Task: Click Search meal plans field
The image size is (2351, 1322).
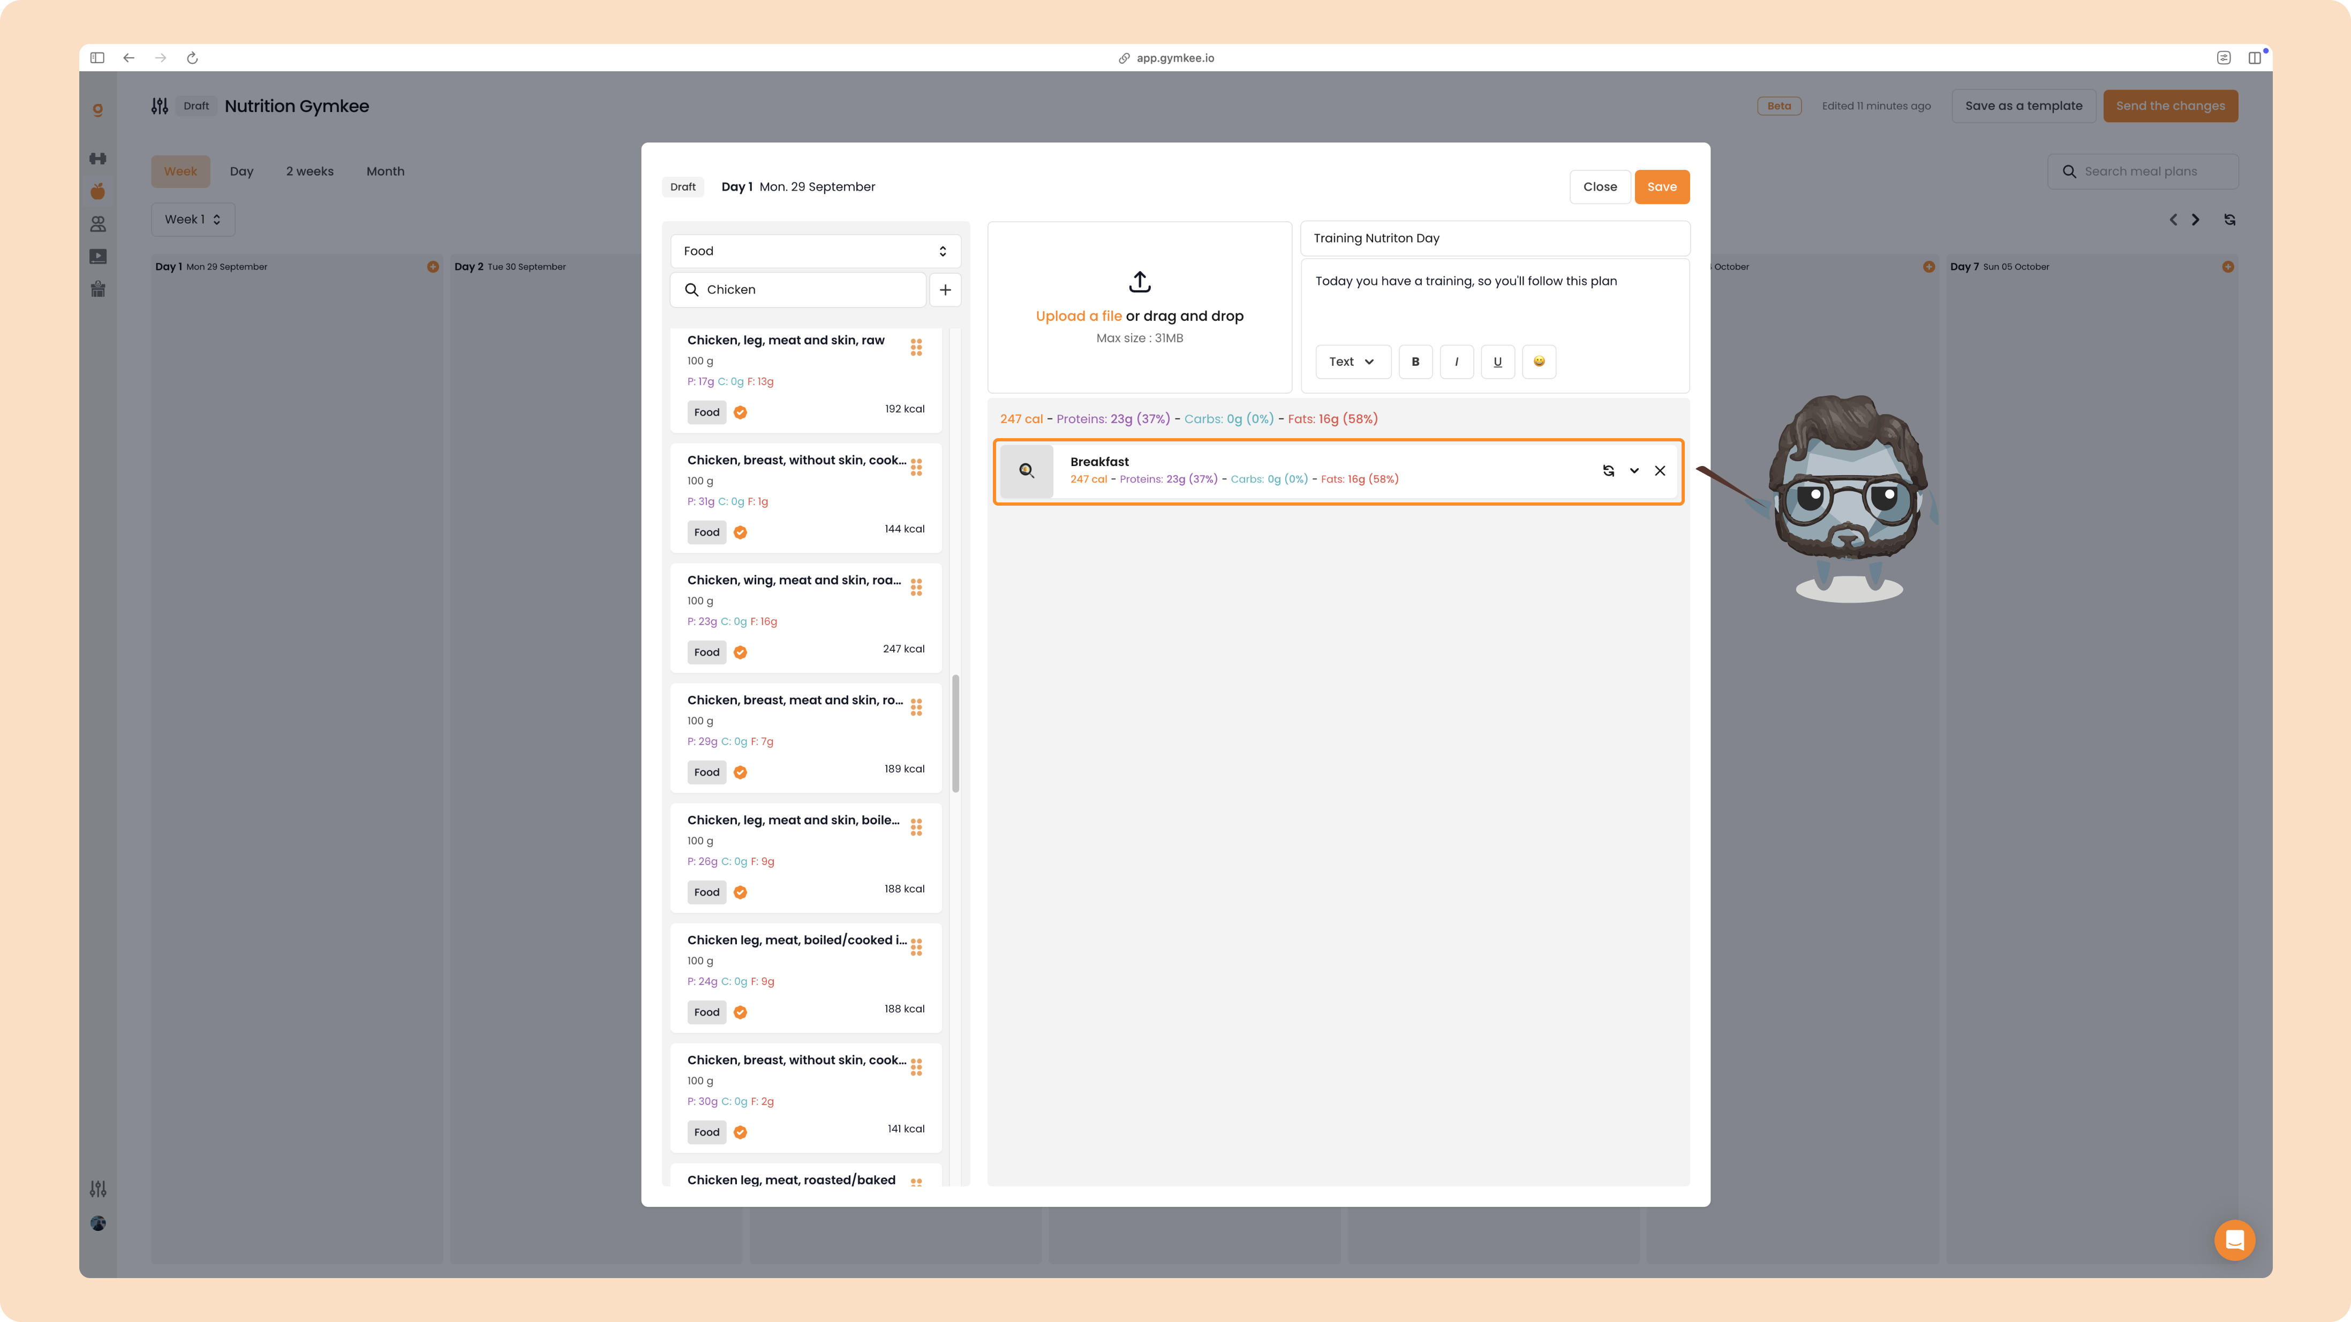Action: 2142,171
